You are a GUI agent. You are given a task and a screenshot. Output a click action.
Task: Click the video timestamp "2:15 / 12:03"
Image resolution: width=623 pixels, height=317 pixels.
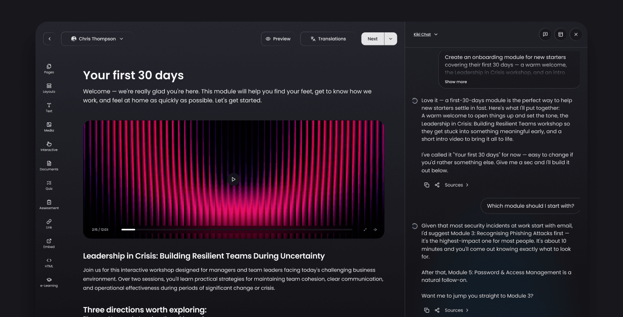point(100,230)
